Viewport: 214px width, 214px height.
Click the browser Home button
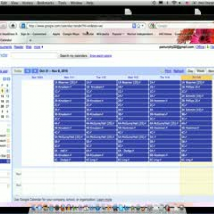click(13, 26)
